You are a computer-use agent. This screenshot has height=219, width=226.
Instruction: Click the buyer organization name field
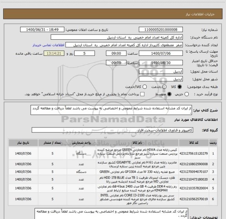click(x=117, y=37)
